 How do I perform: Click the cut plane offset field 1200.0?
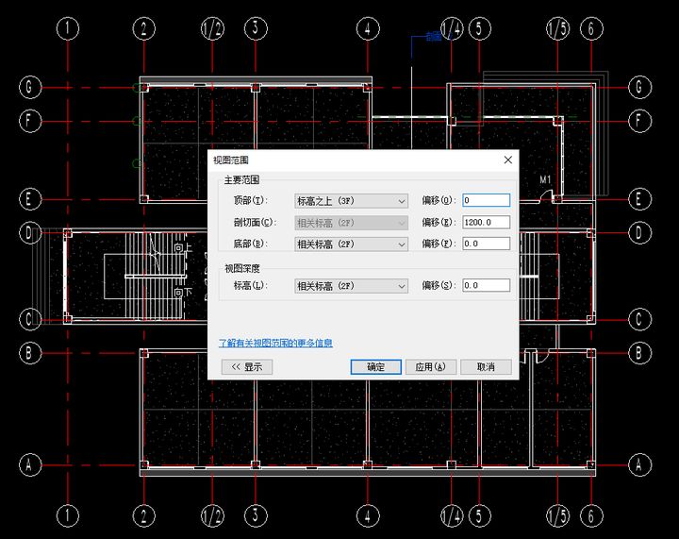point(486,222)
